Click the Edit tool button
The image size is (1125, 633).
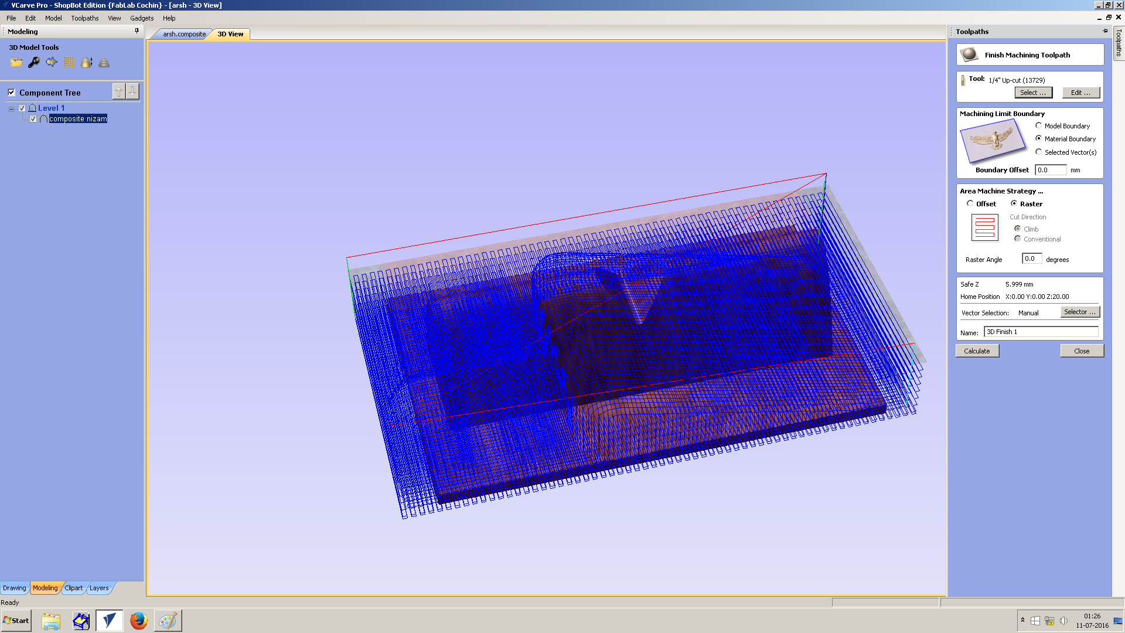tap(1081, 93)
